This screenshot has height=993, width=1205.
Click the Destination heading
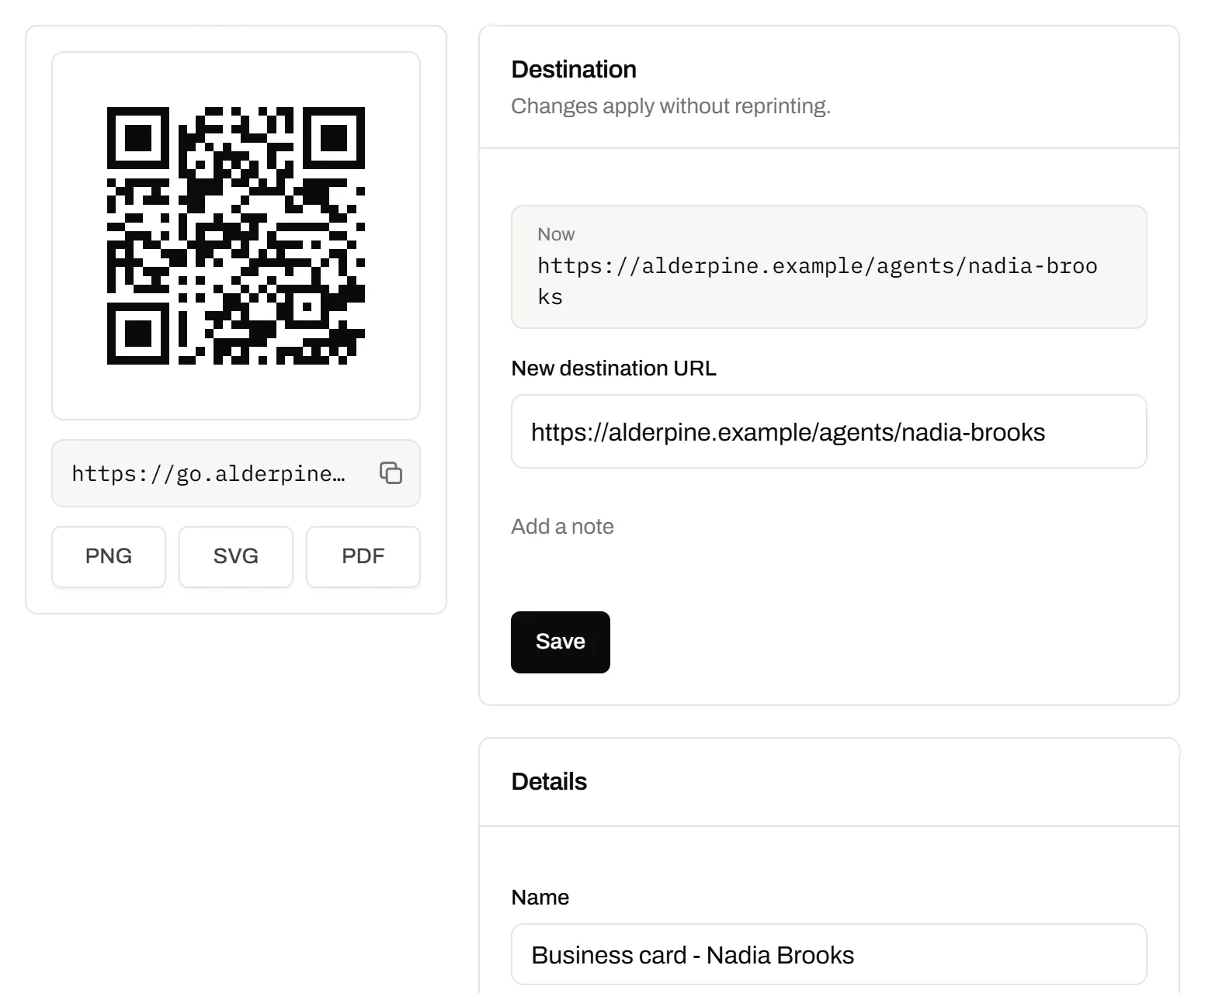point(574,69)
